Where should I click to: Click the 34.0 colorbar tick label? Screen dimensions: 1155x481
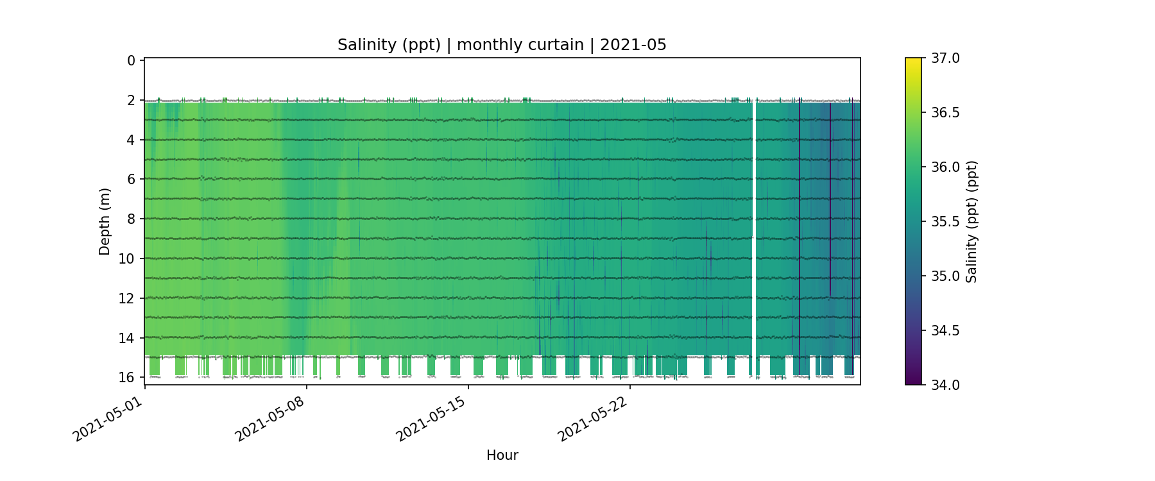pyautogui.click(x=945, y=385)
